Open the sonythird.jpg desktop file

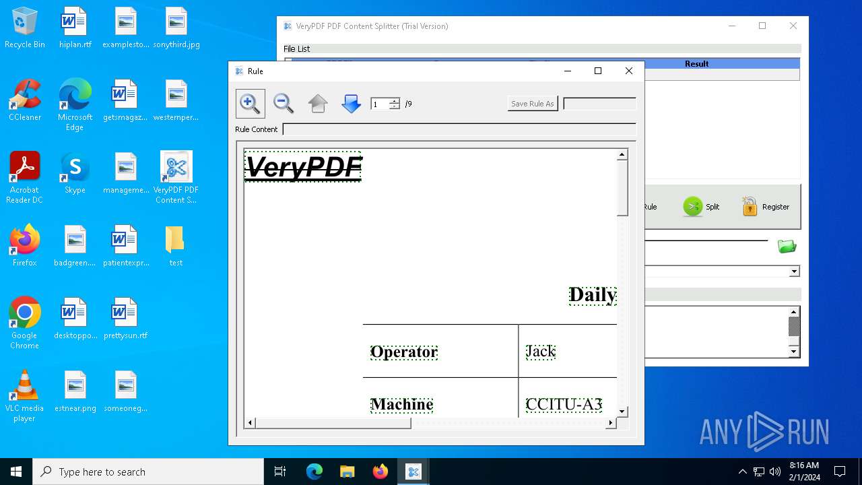point(176,28)
